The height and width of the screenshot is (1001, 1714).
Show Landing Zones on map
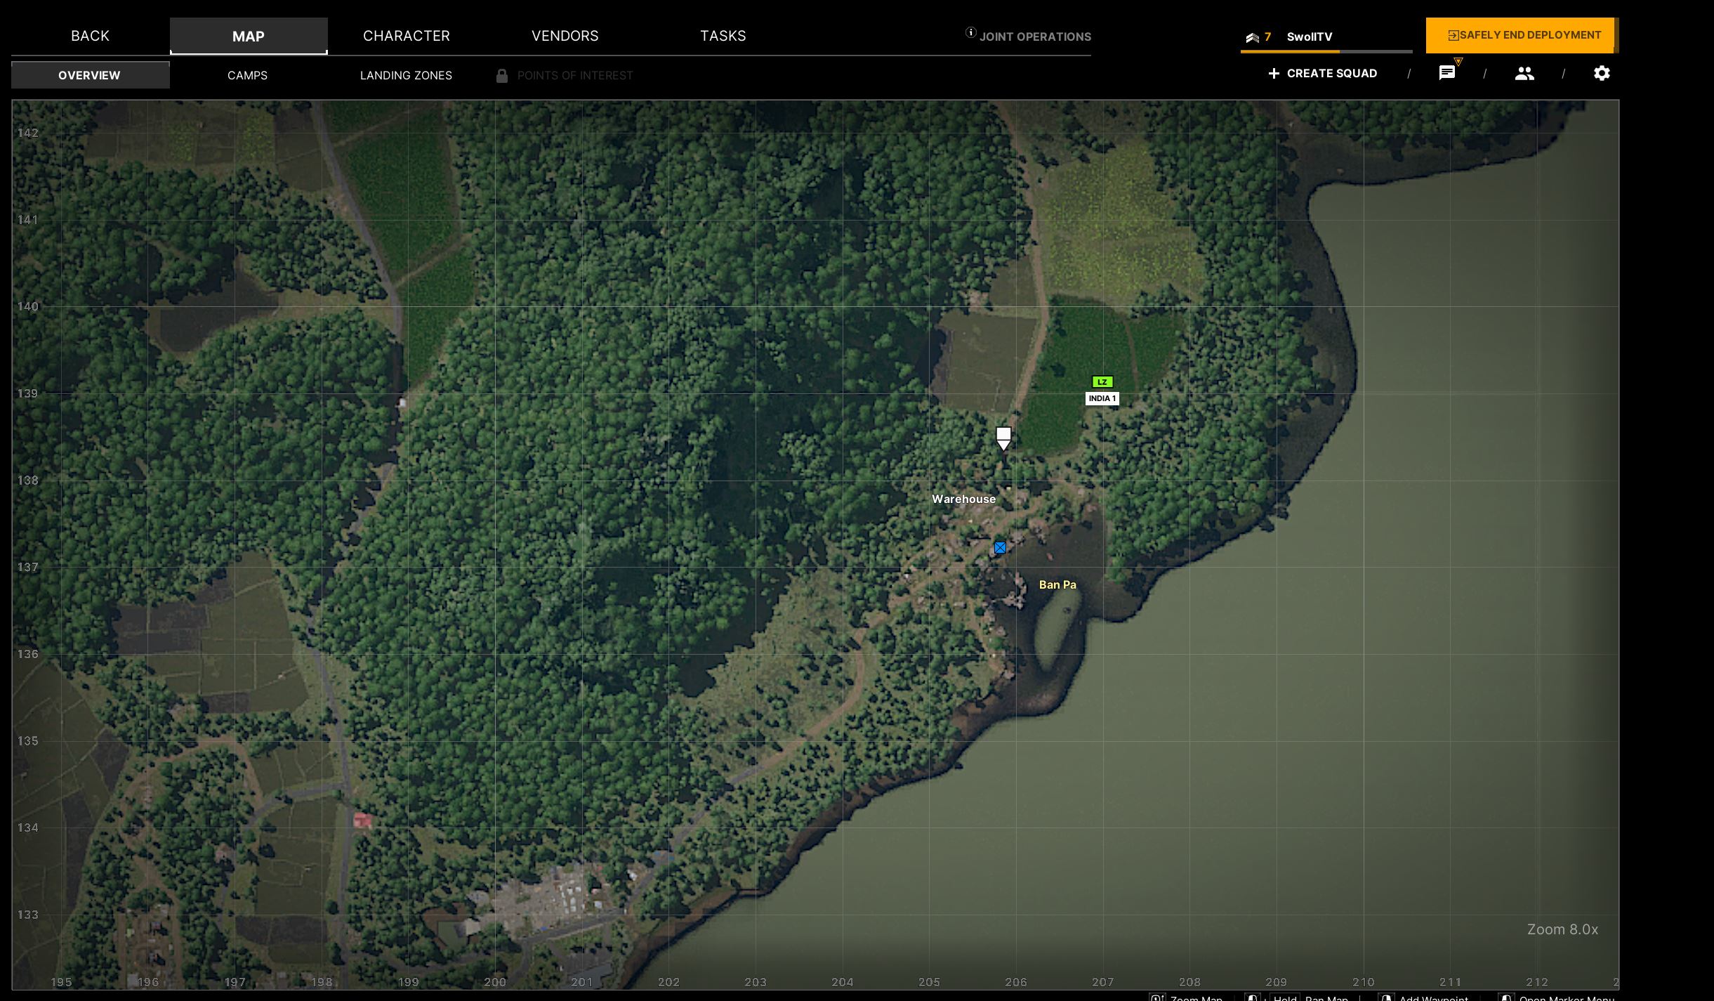(x=406, y=75)
